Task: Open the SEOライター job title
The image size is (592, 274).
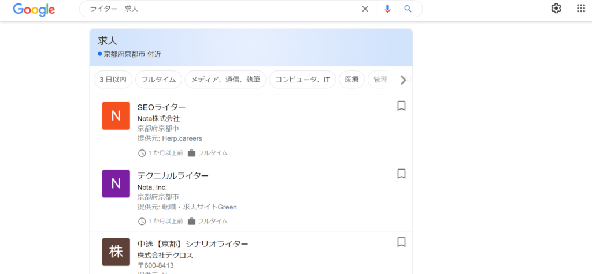Action: coord(162,107)
